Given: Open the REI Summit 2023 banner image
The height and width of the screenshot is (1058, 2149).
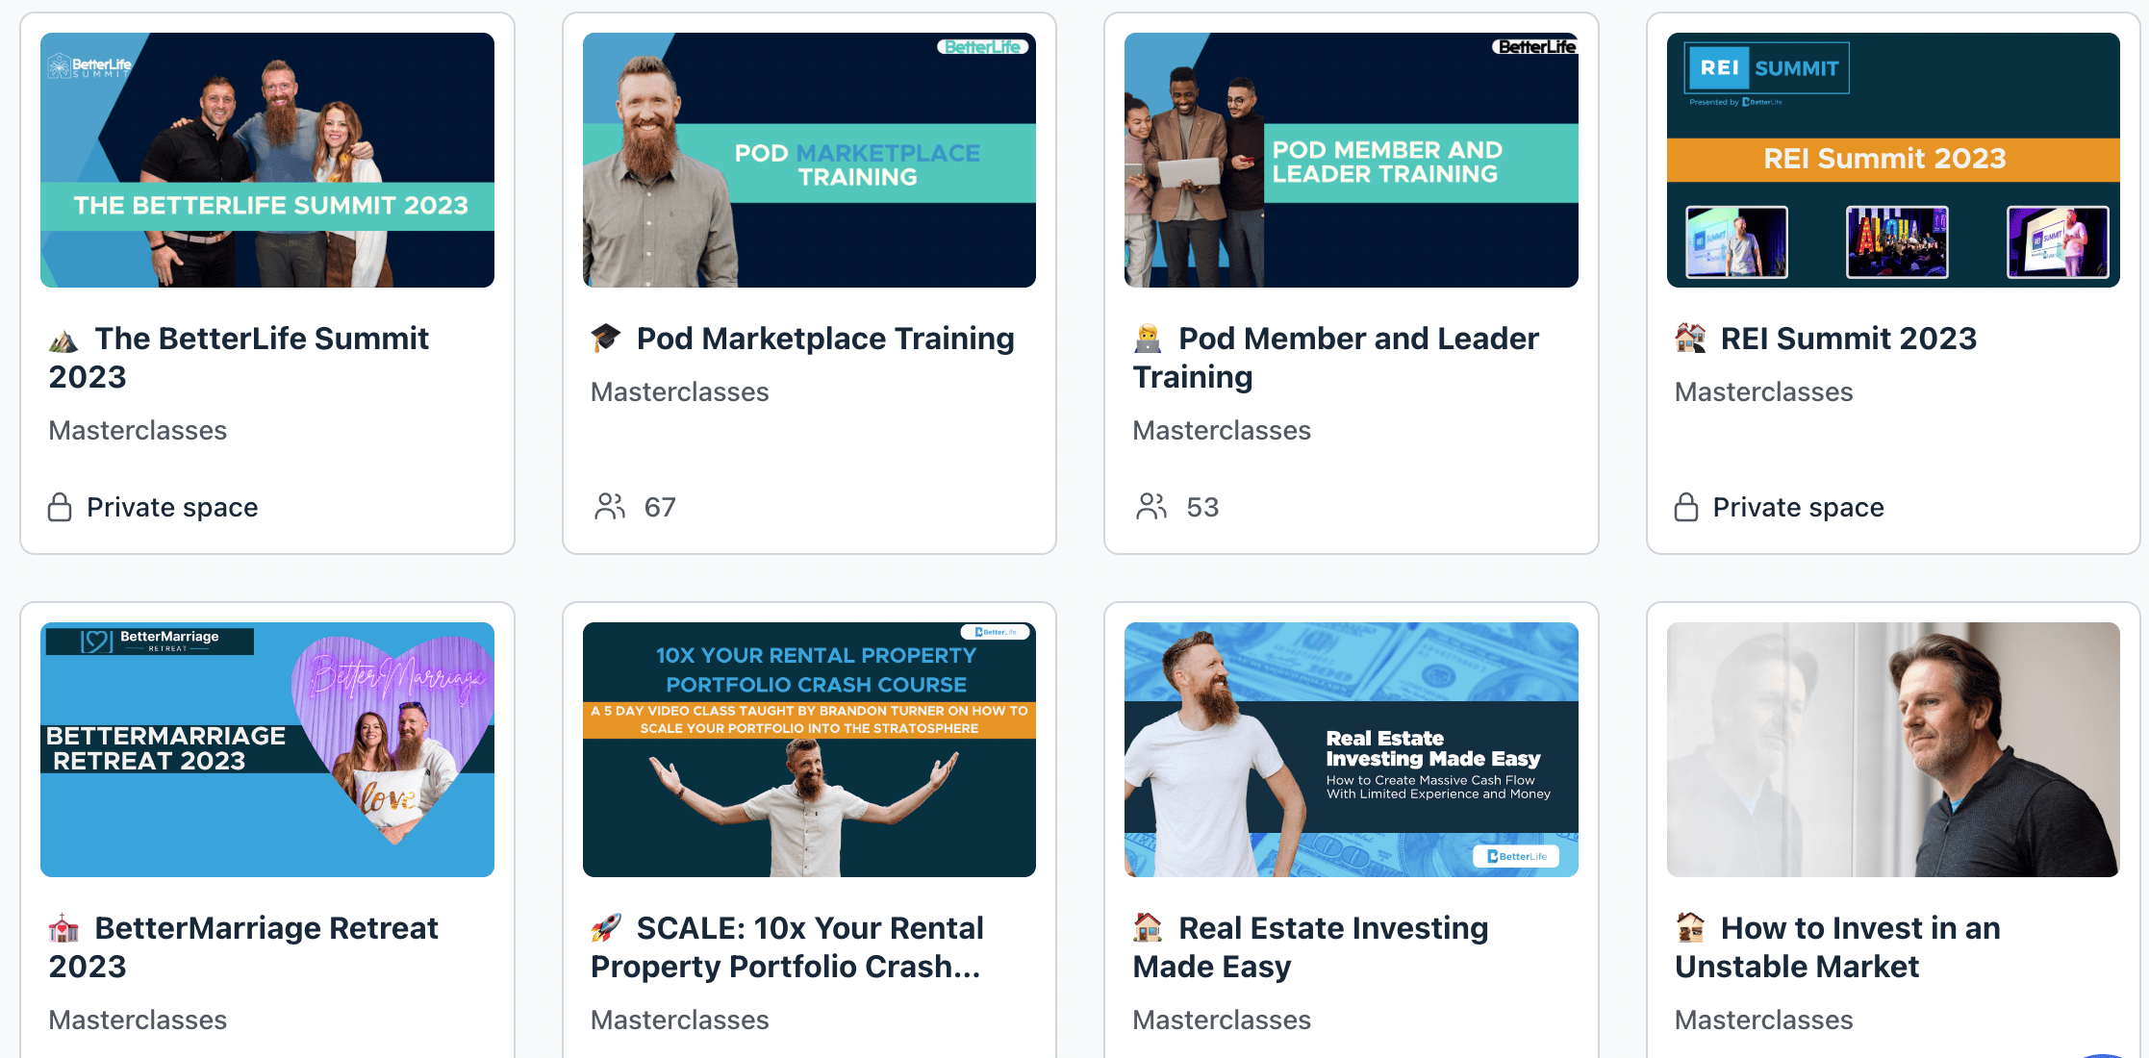Looking at the screenshot, I should tap(1893, 160).
